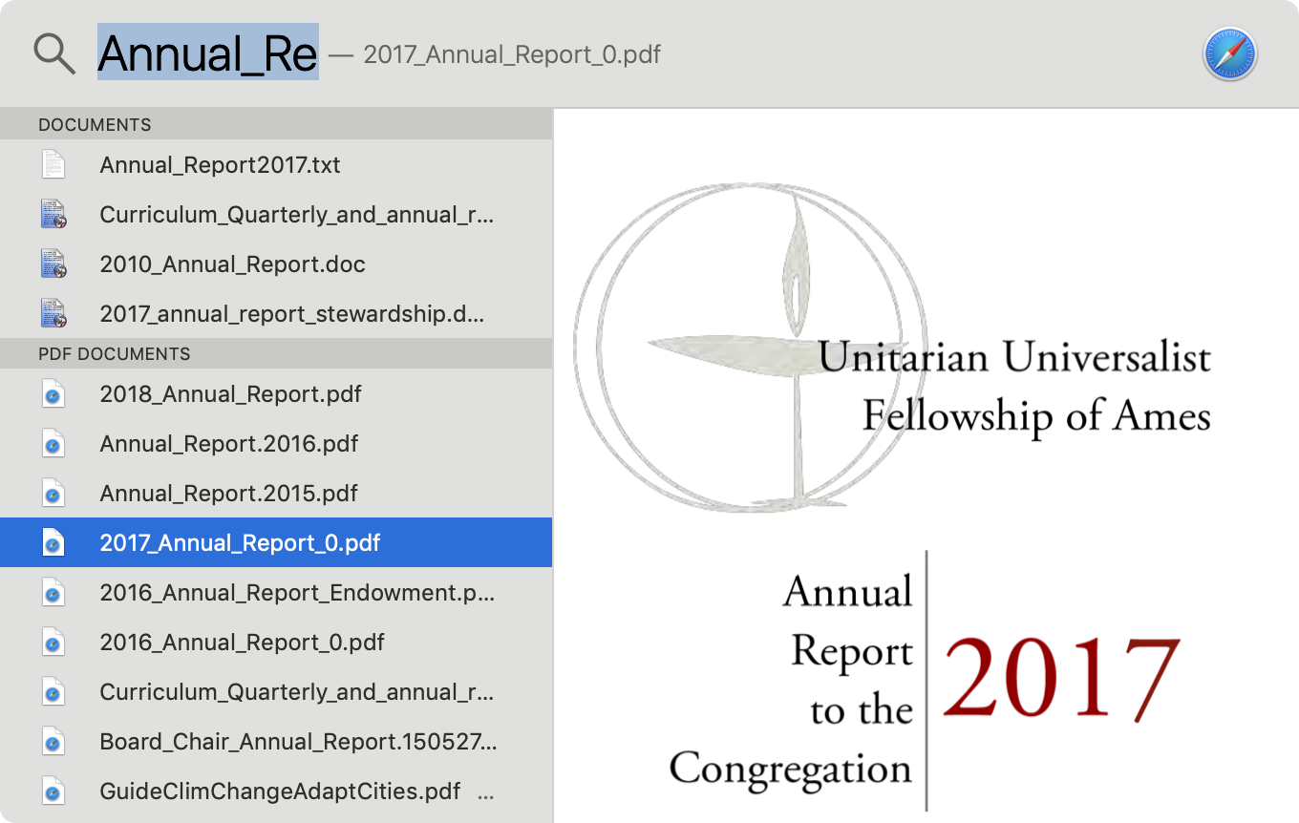Click the doc icon beside first Curriculum_Quarterly result under Documents
Screen dimensions: 1299x823
click(x=53, y=214)
